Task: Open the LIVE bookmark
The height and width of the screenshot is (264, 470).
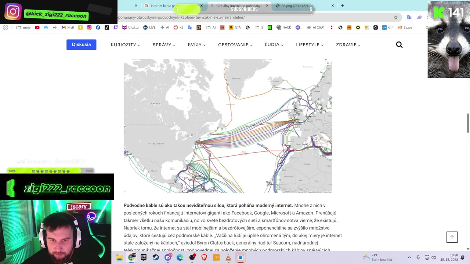Action: click(x=149, y=27)
